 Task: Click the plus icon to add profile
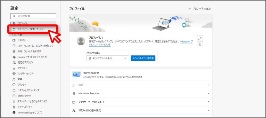[x=190, y=9]
